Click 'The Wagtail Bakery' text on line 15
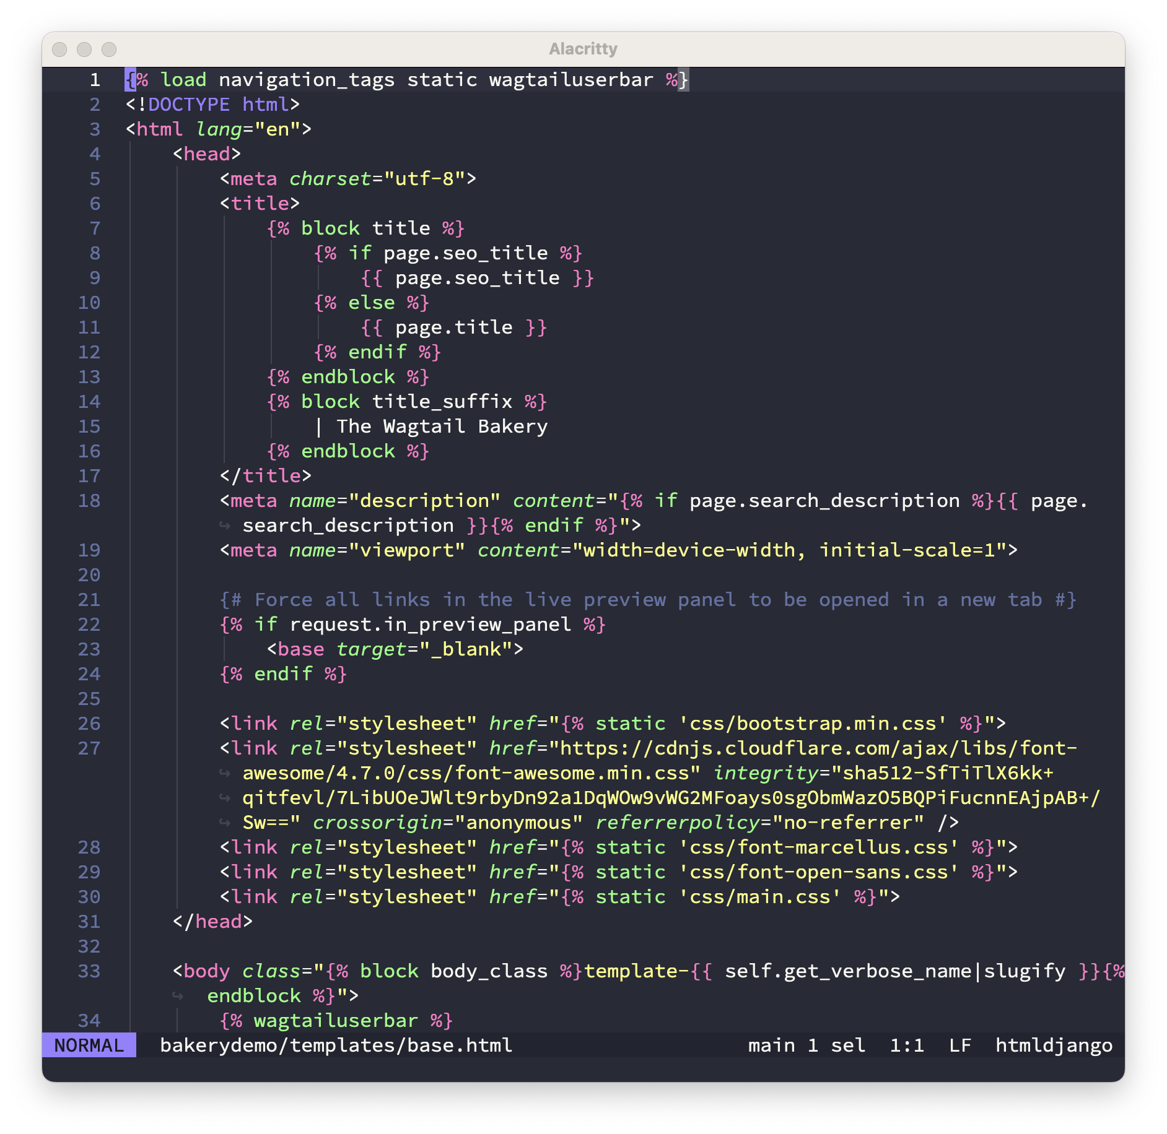The image size is (1167, 1134). pyautogui.click(x=442, y=426)
